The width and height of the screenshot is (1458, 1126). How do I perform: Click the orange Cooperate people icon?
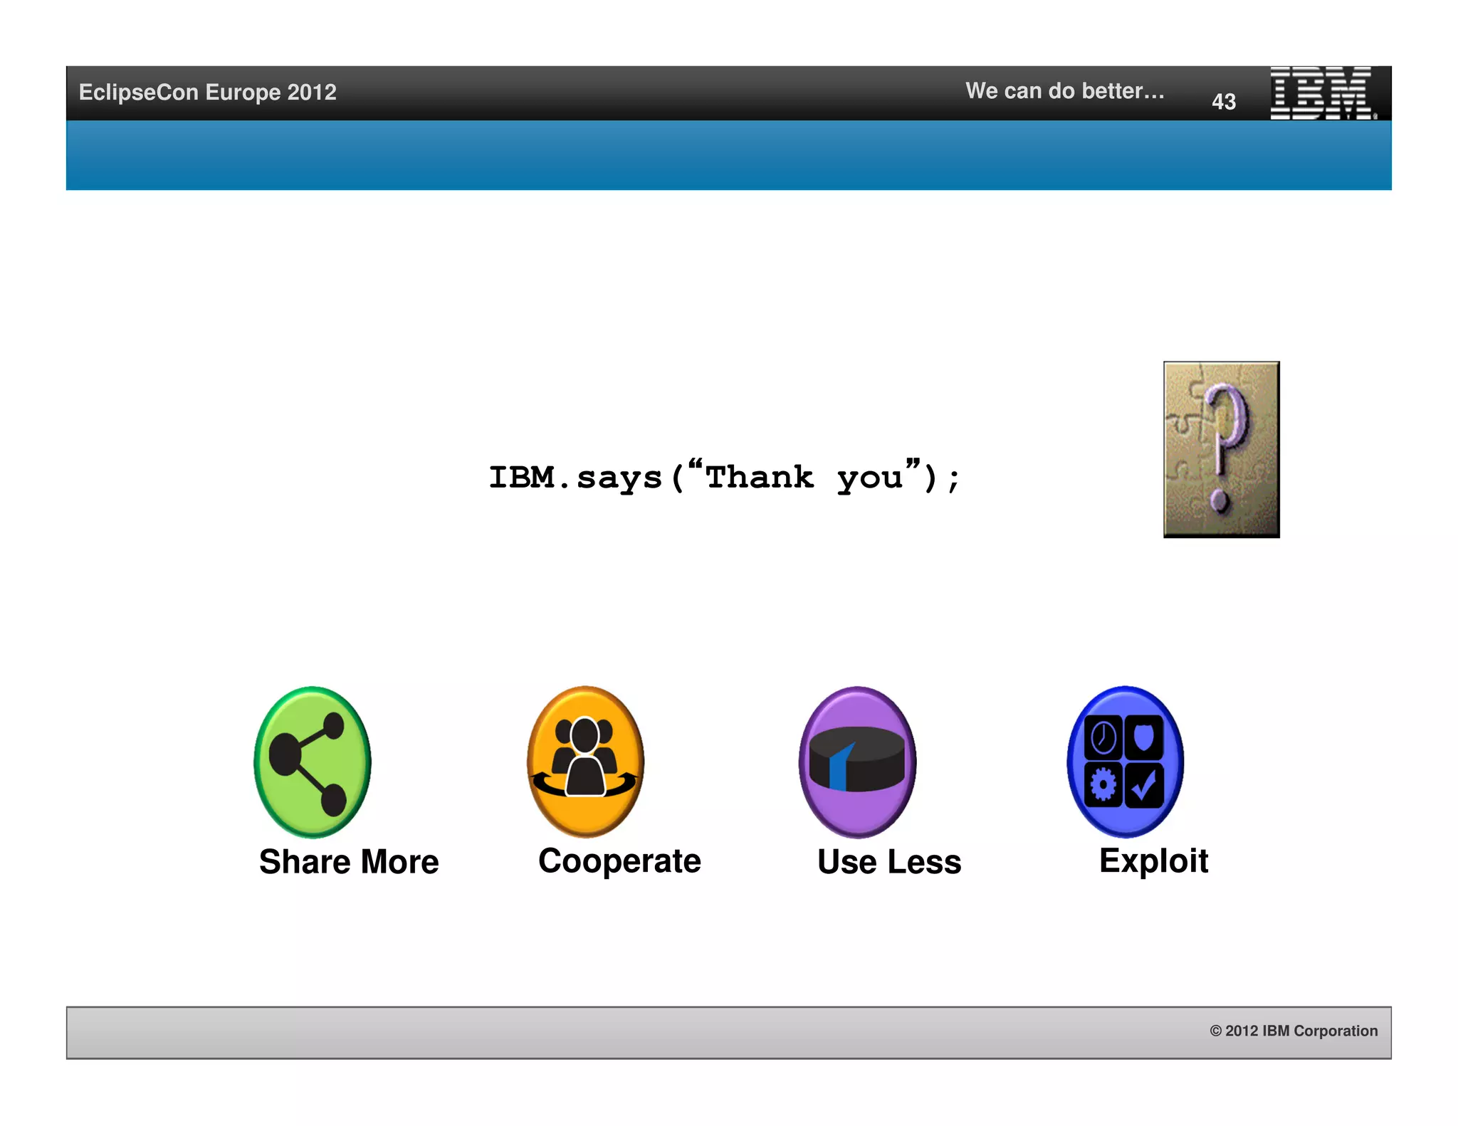pyautogui.click(x=585, y=762)
